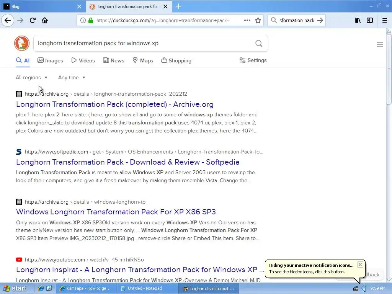Switch to the Blog tab
Viewport: 392px width, 294px height.
click(x=43, y=7)
